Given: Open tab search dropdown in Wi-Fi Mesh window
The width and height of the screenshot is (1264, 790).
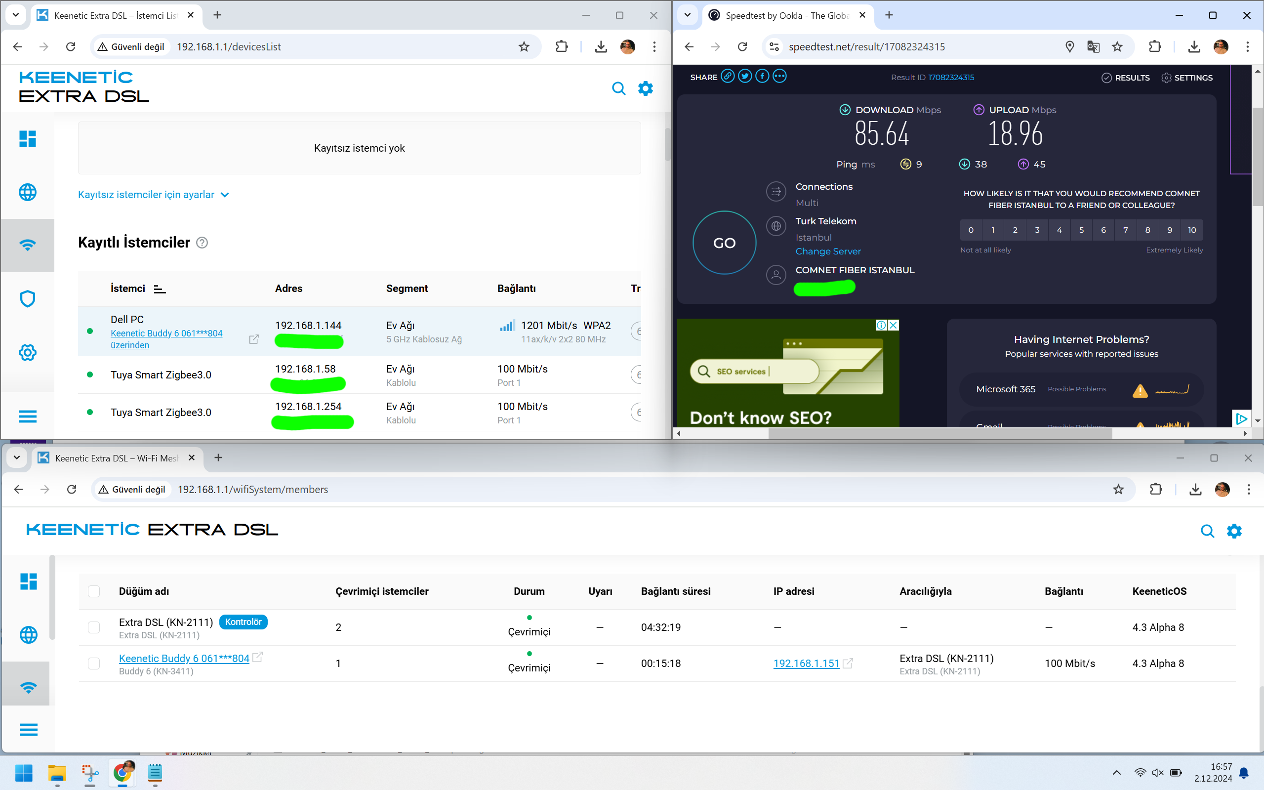Looking at the screenshot, I should pyautogui.click(x=17, y=457).
